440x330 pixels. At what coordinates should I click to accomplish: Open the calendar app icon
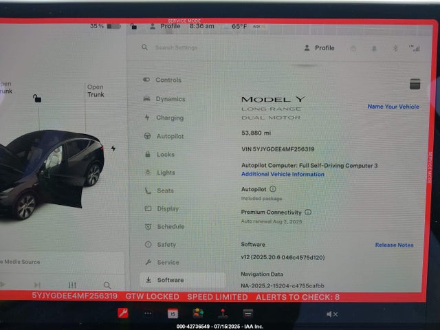tap(173, 313)
